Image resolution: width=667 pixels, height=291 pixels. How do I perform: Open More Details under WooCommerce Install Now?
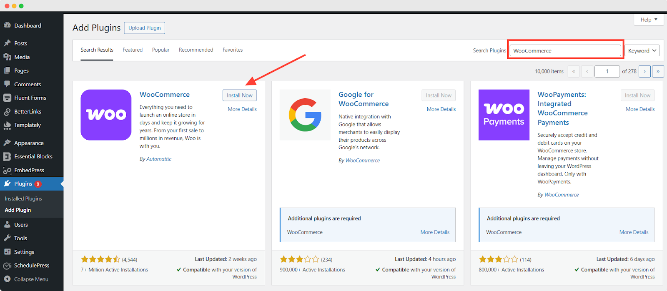coord(242,109)
